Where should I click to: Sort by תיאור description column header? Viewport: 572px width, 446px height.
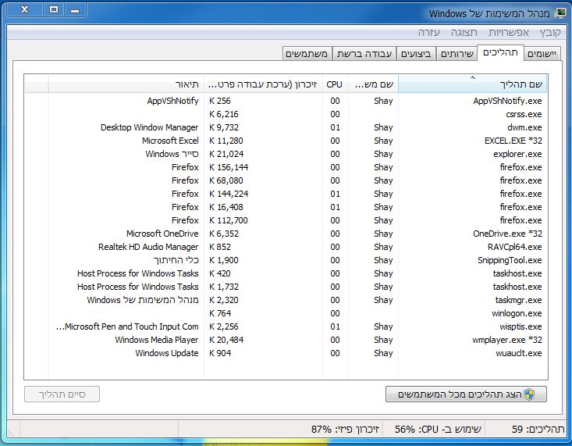[x=126, y=84]
